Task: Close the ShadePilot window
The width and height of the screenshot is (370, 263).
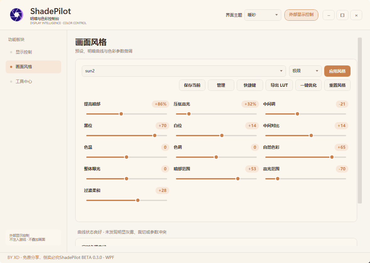Action: 356,15
